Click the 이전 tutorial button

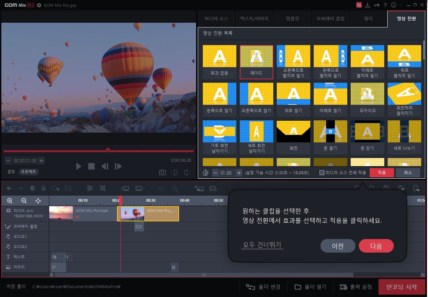pos(338,246)
